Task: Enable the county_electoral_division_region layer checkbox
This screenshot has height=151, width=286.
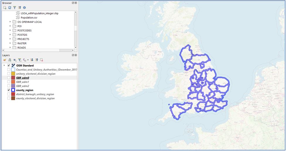Action: (8, 98)
